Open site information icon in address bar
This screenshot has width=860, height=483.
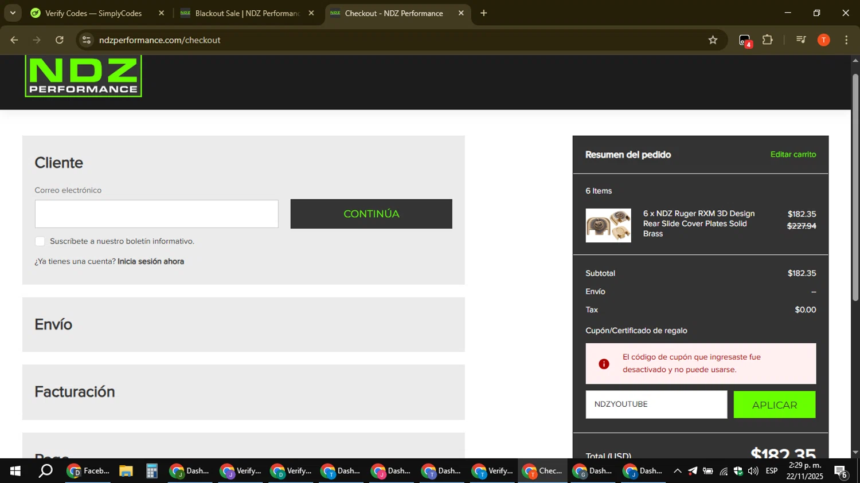[x=87, y=40]
